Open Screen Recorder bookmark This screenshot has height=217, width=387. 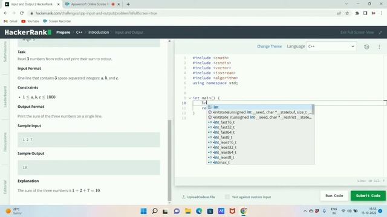pos(57,21)
